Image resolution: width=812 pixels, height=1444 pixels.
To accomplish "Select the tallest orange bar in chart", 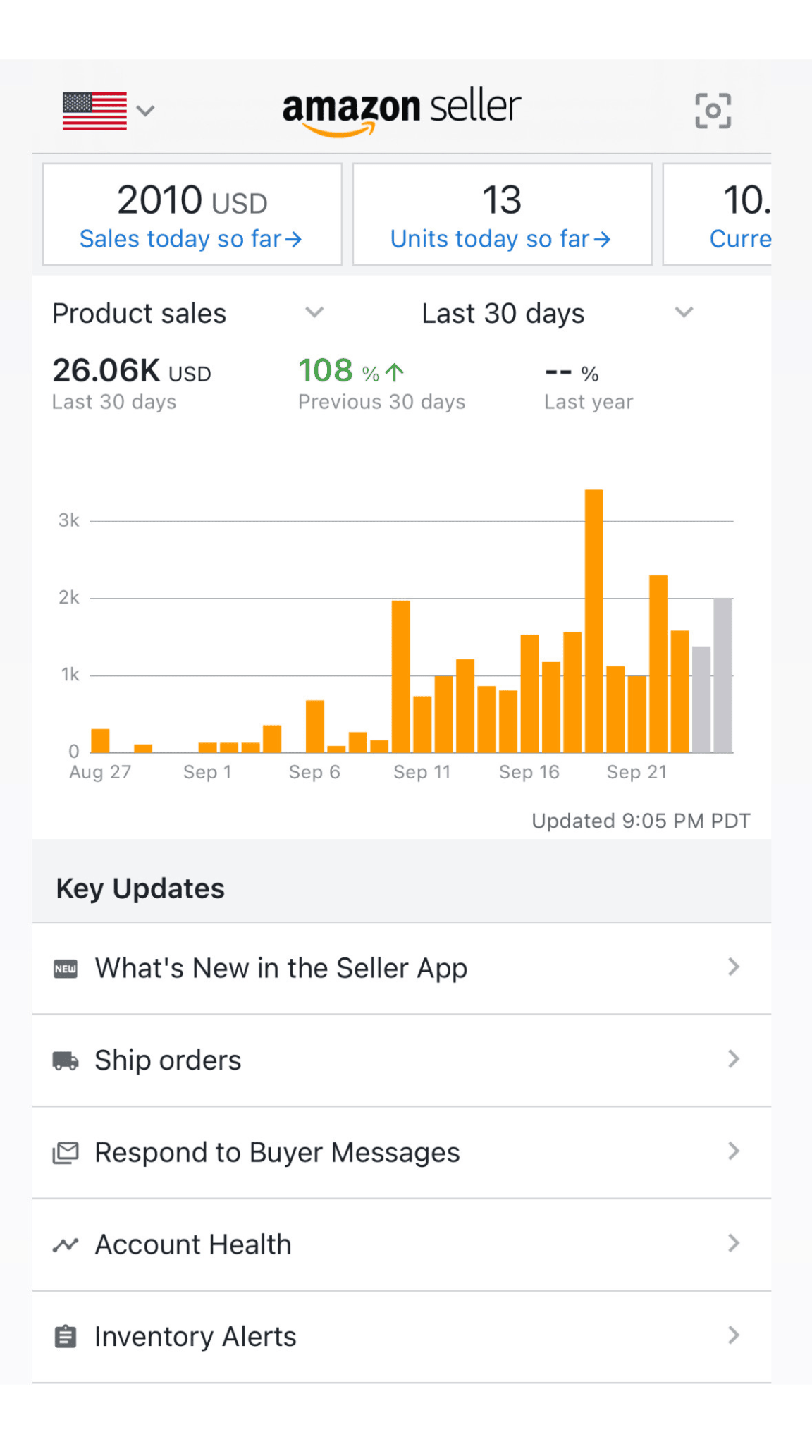I will tap(593, 620).
